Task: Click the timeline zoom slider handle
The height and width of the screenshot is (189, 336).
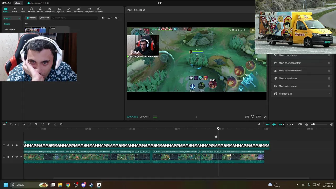Action: click(x=314, y=124)
